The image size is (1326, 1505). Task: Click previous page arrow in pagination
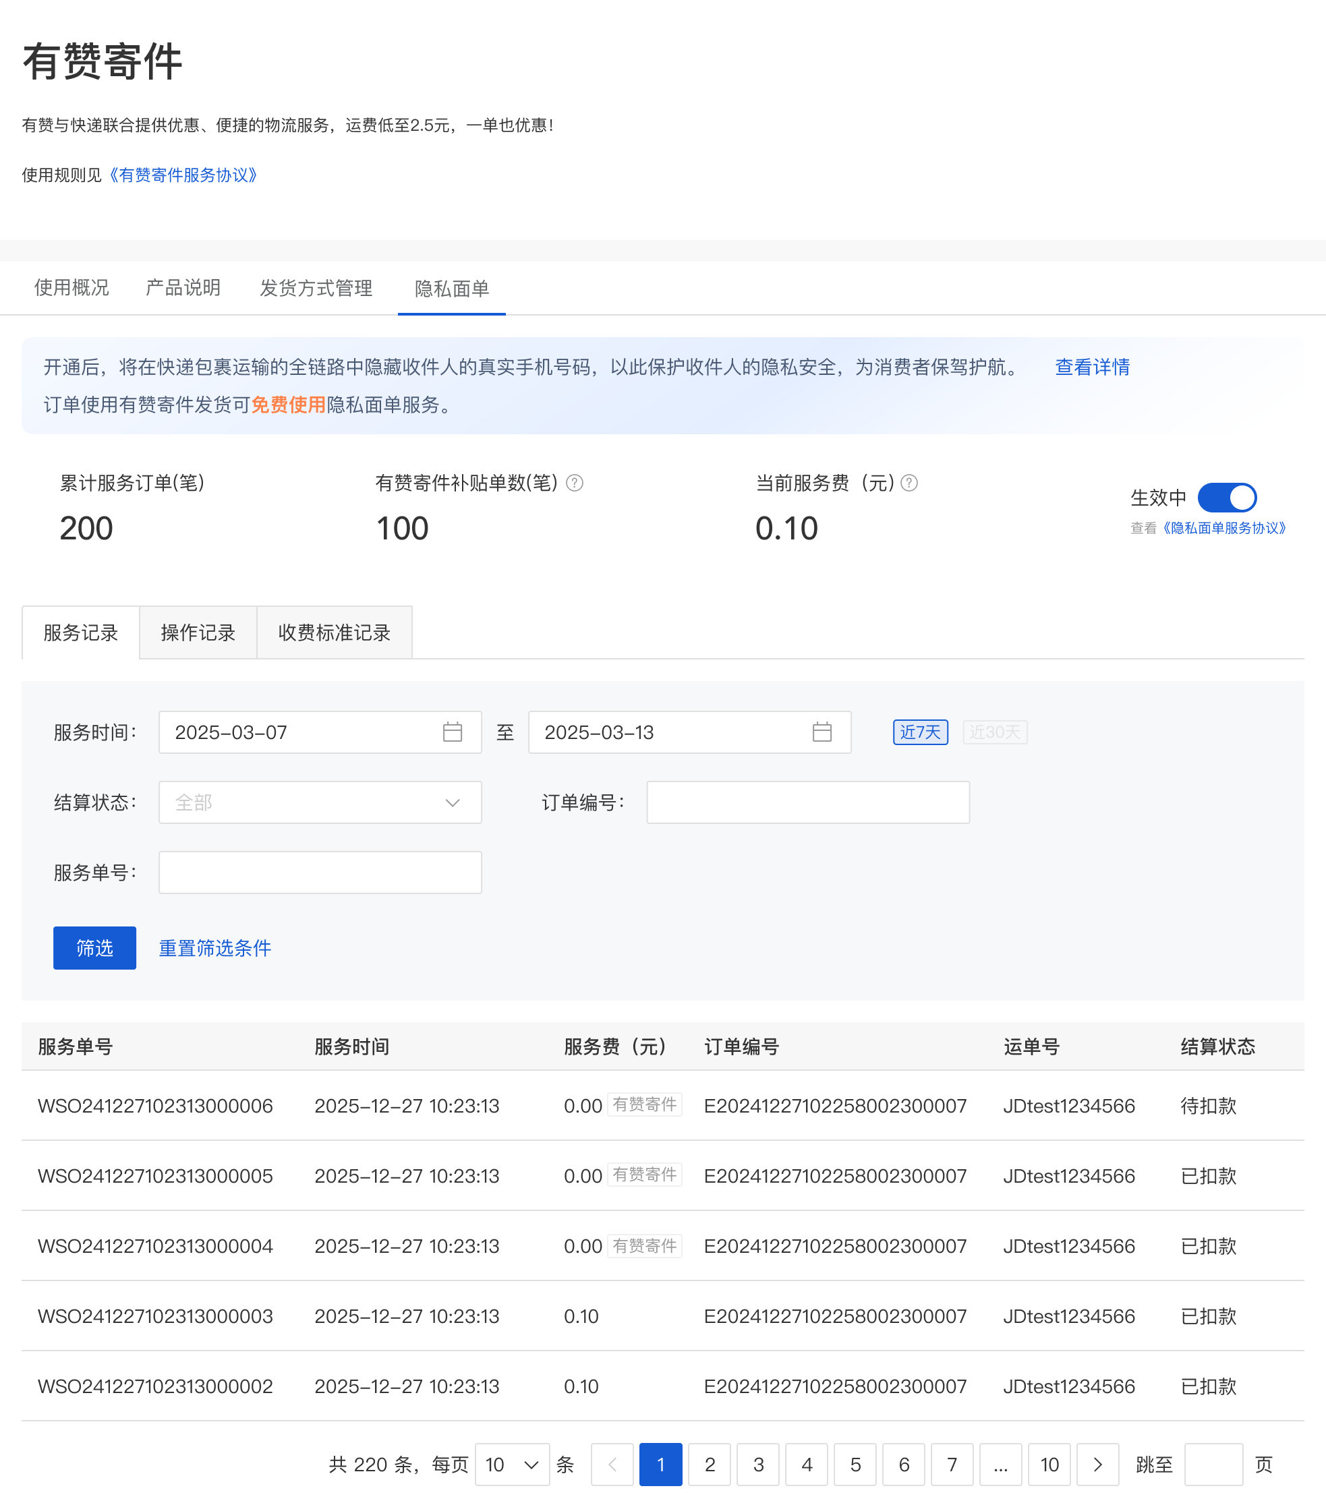click(612, 1465)
